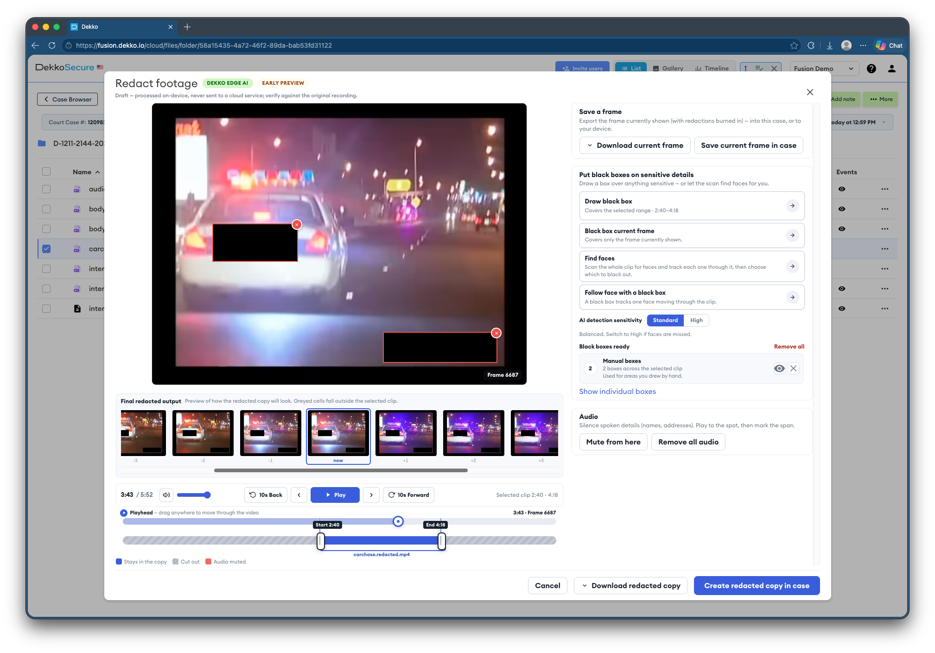Viewport: 935px width, 653px height.
Task: Open Follow face with a black box arrow
Action: (793, 297)
